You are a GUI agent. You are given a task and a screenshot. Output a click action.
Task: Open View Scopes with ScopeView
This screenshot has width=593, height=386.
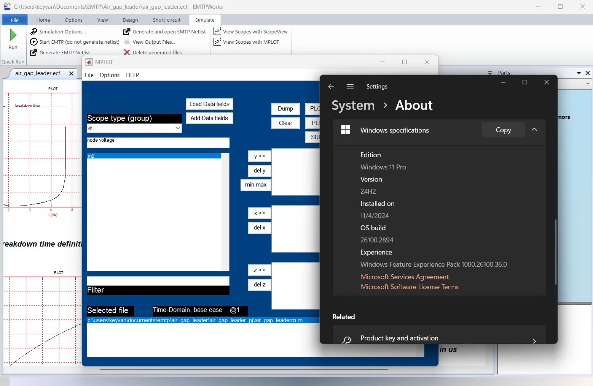251,32
